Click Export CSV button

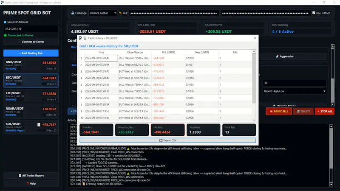click(x=167, y=140)
